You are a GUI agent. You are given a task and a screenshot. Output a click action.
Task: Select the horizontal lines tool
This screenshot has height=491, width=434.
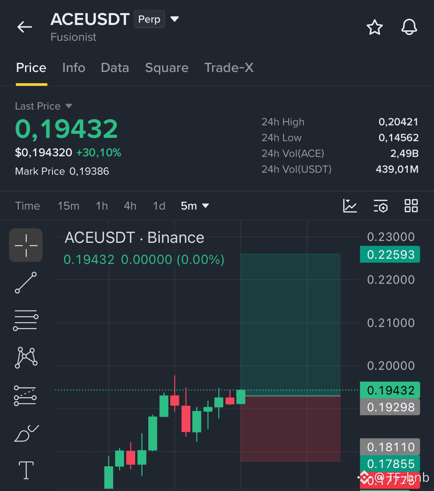coord(26,320)
